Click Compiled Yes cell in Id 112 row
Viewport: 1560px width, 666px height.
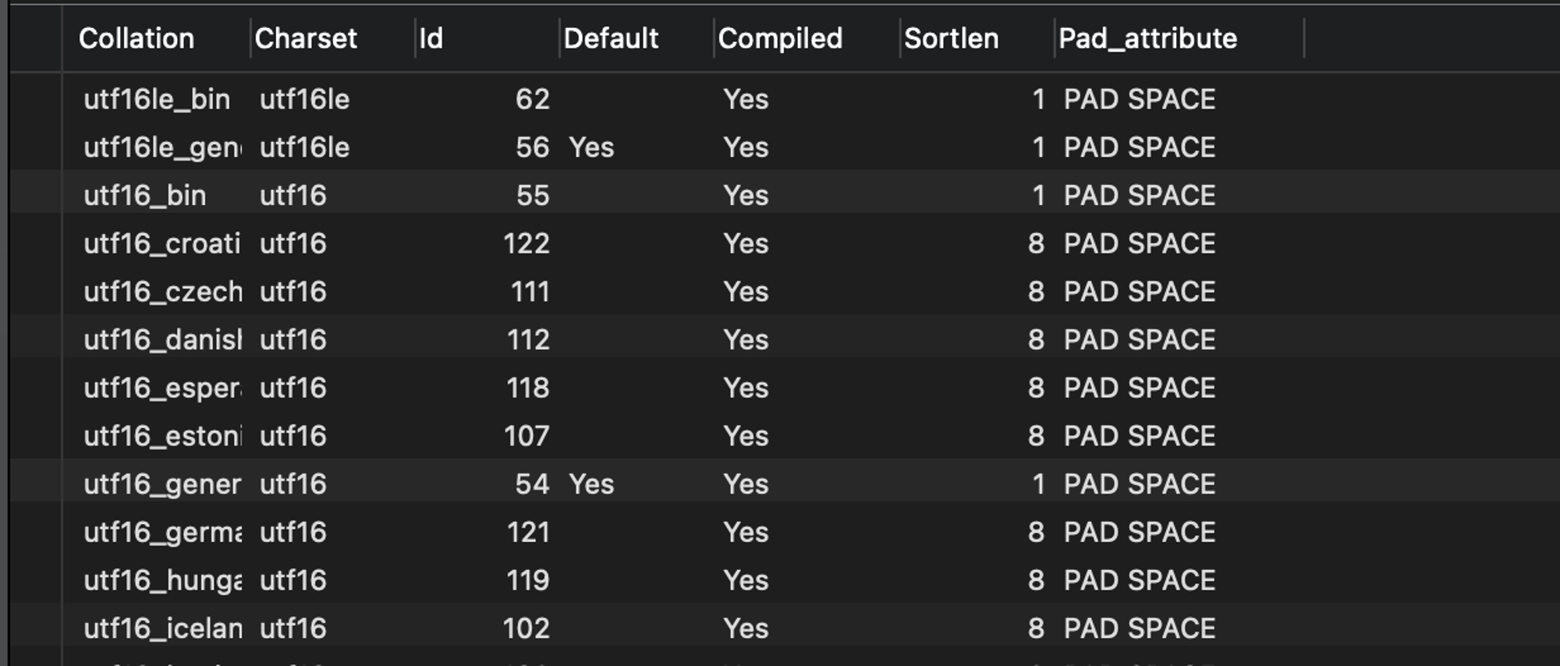746,340
